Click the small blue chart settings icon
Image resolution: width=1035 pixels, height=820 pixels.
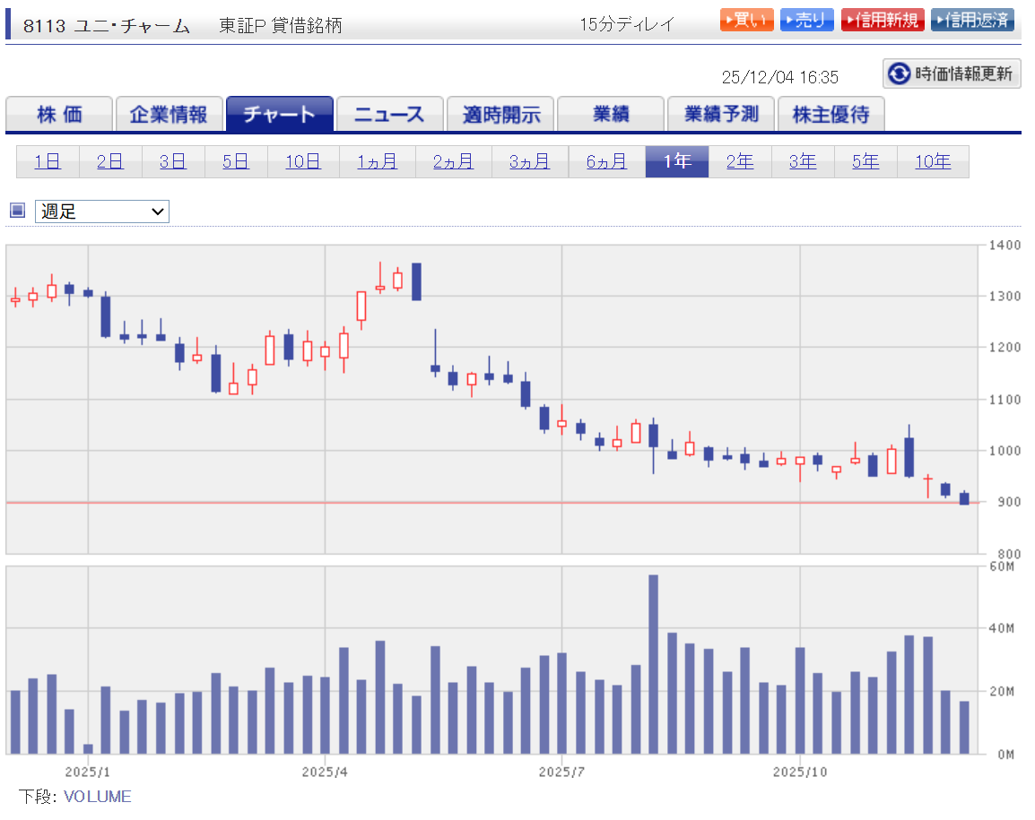(x=17, y=211)
